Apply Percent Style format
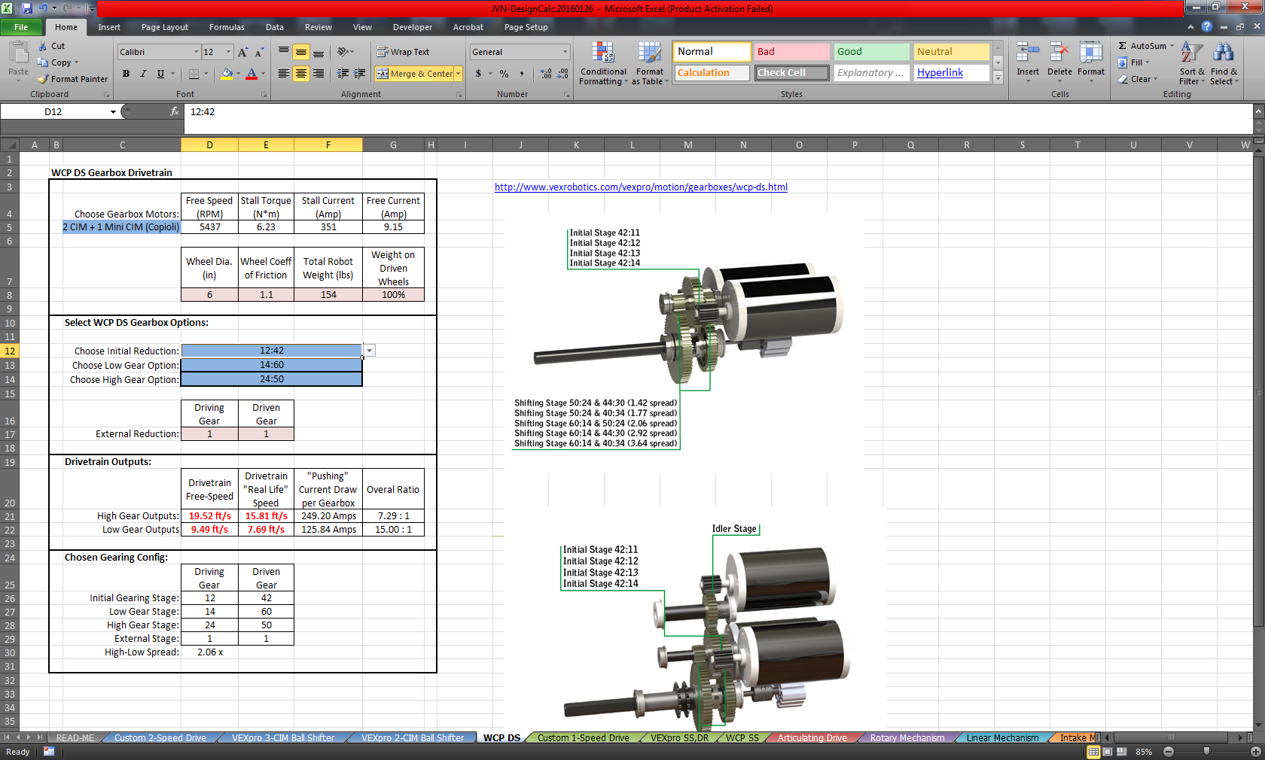This screenshot has height=760, width=1265. click(x=504, y=74)
